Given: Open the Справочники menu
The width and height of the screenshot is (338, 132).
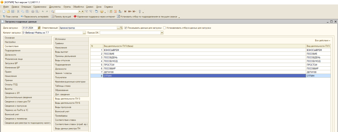Looking at the screenshot, I should (x=40, y=7).
